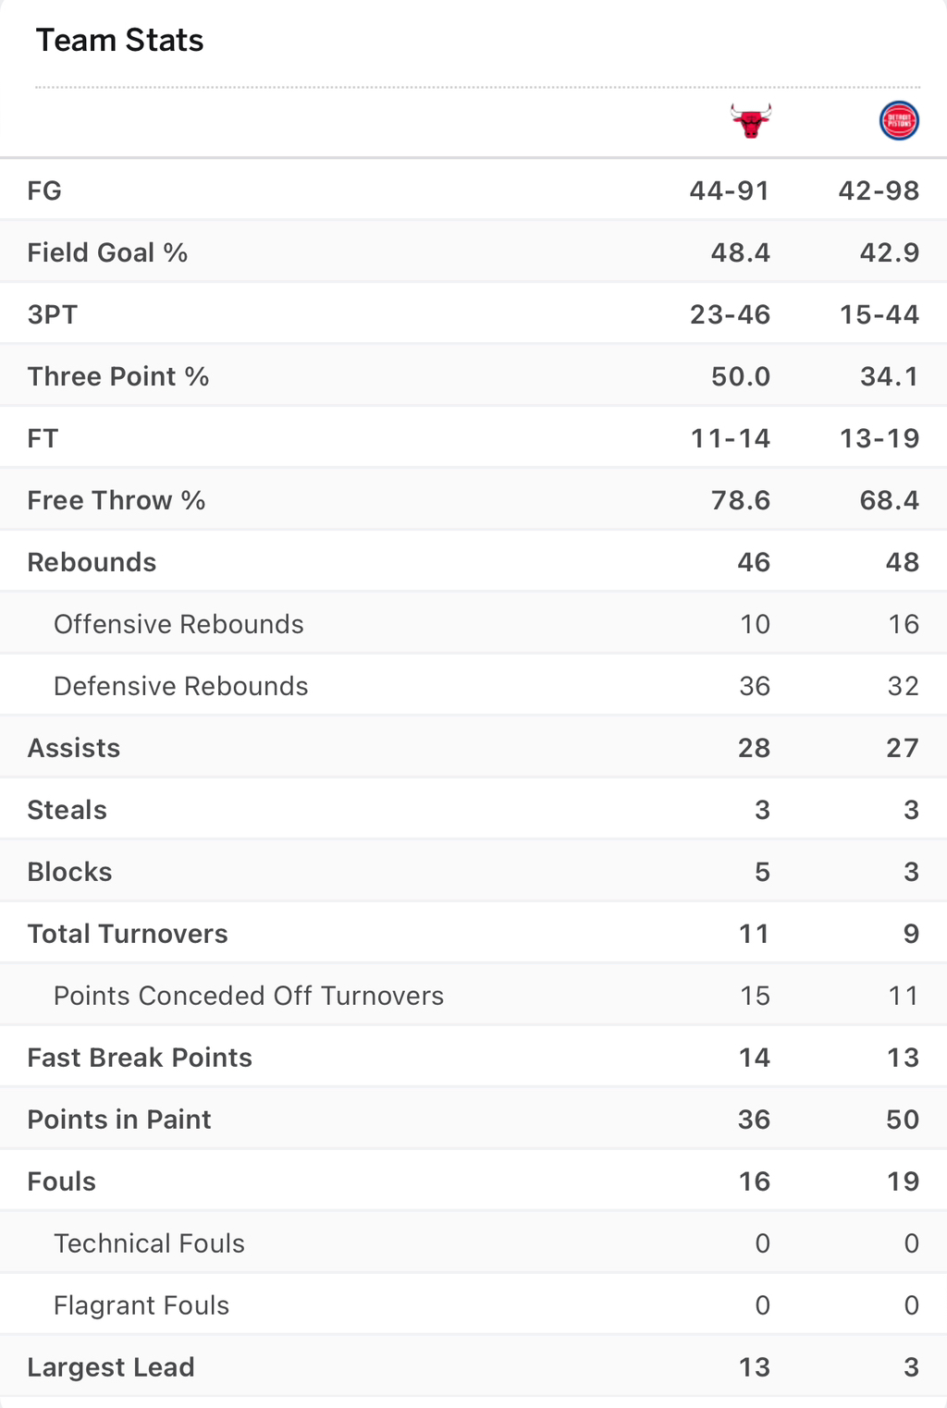Click the Bulls 3PT value 23-46

pyautogui.click(x=730, y=314)
